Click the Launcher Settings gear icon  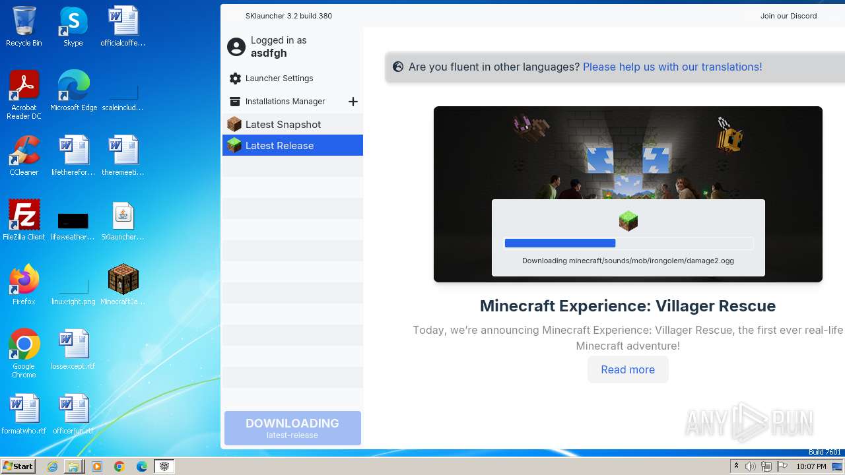pyautogui.click(x=235, y=79)
